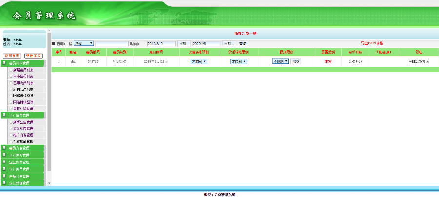Image resolution: width=439 pixels, height=197 pixels.
Task: Click the 会员编号 column header
Action: [93, 52]
